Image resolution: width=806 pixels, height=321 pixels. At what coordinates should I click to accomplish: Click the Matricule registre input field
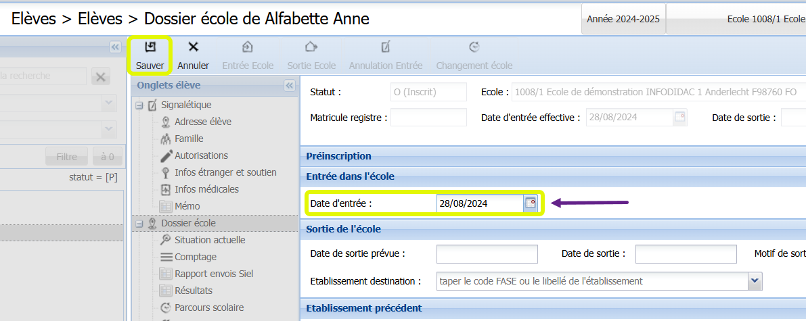(428, 117)
